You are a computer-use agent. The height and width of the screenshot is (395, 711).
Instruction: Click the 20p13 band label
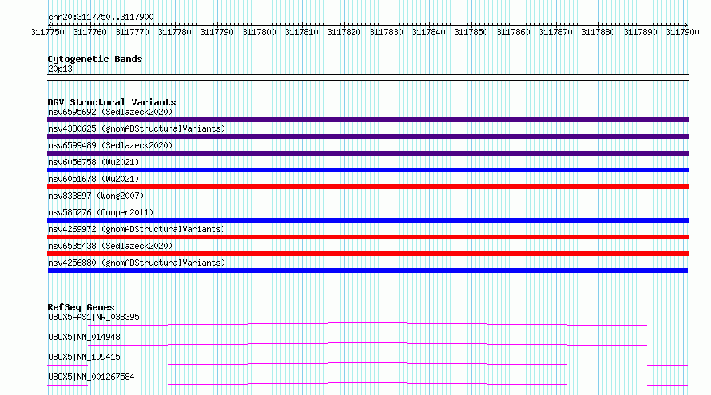tap(60, 69)
